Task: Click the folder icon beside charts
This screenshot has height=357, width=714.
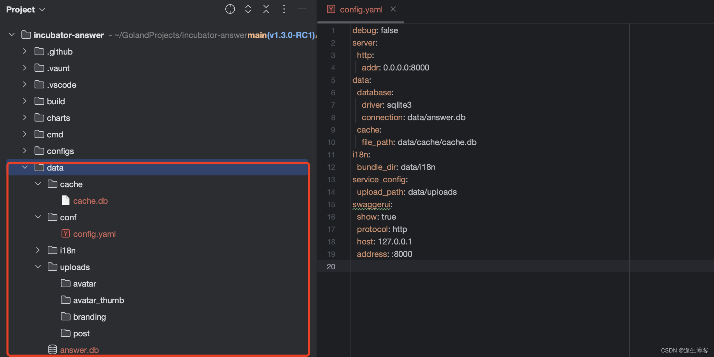Action: pos(39,117)
